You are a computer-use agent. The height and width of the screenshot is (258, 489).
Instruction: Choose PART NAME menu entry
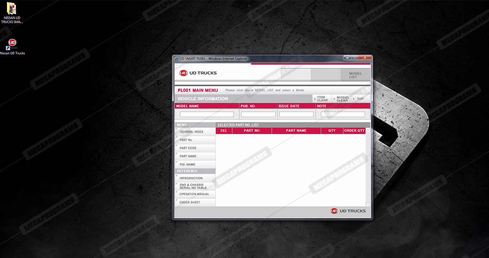pos(195,156)
